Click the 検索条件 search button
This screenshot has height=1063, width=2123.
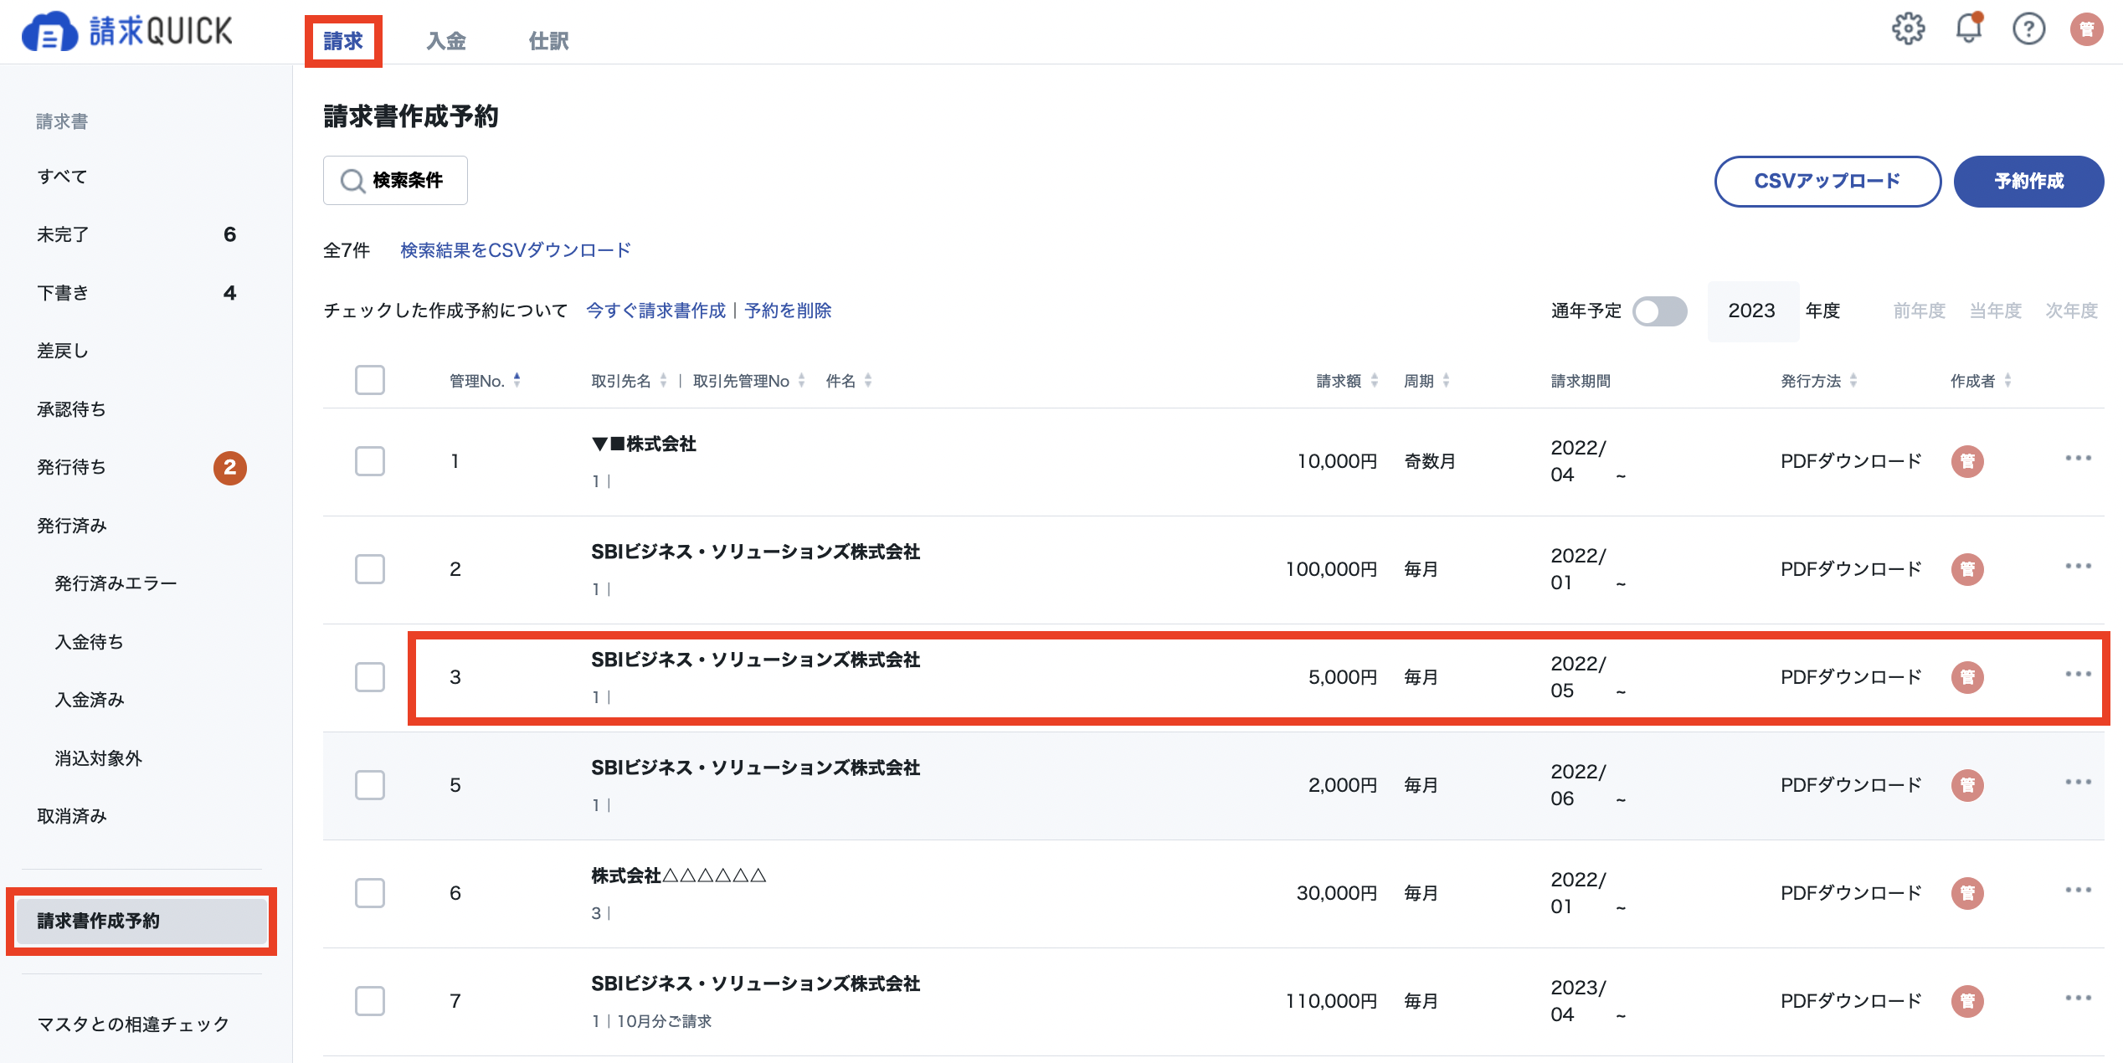[x=395, y=180]
